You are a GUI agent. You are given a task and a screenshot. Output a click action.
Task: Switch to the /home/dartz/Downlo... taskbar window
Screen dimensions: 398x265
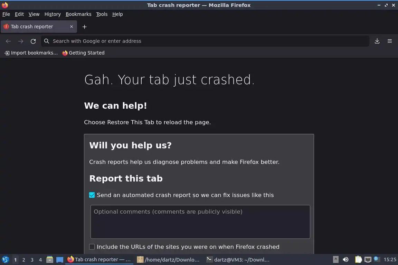point(168,259)
